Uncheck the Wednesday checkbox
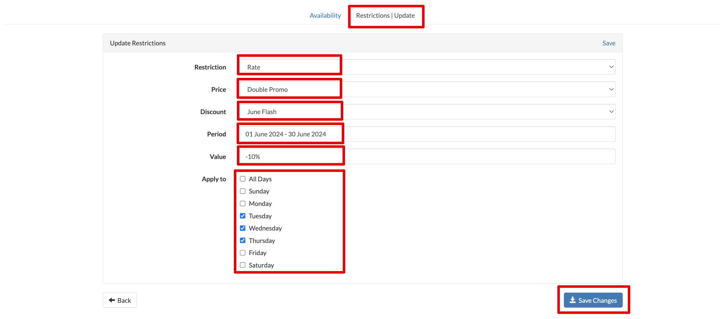This screenshot has width=723, height=319. click(x=242, y=228)
